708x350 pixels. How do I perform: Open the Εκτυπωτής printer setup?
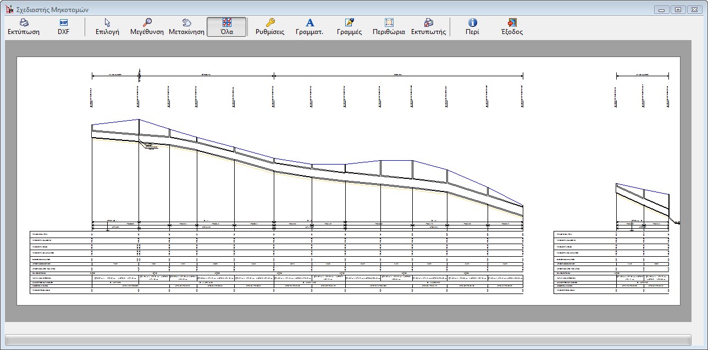click(428, 26)
